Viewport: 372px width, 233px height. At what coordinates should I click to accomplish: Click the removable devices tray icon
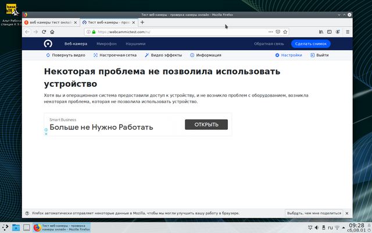323,228
